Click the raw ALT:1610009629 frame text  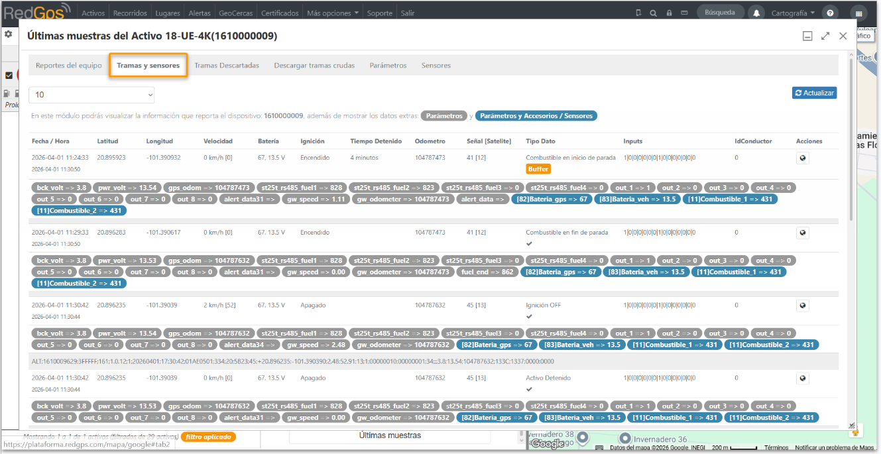pos(292,362)
